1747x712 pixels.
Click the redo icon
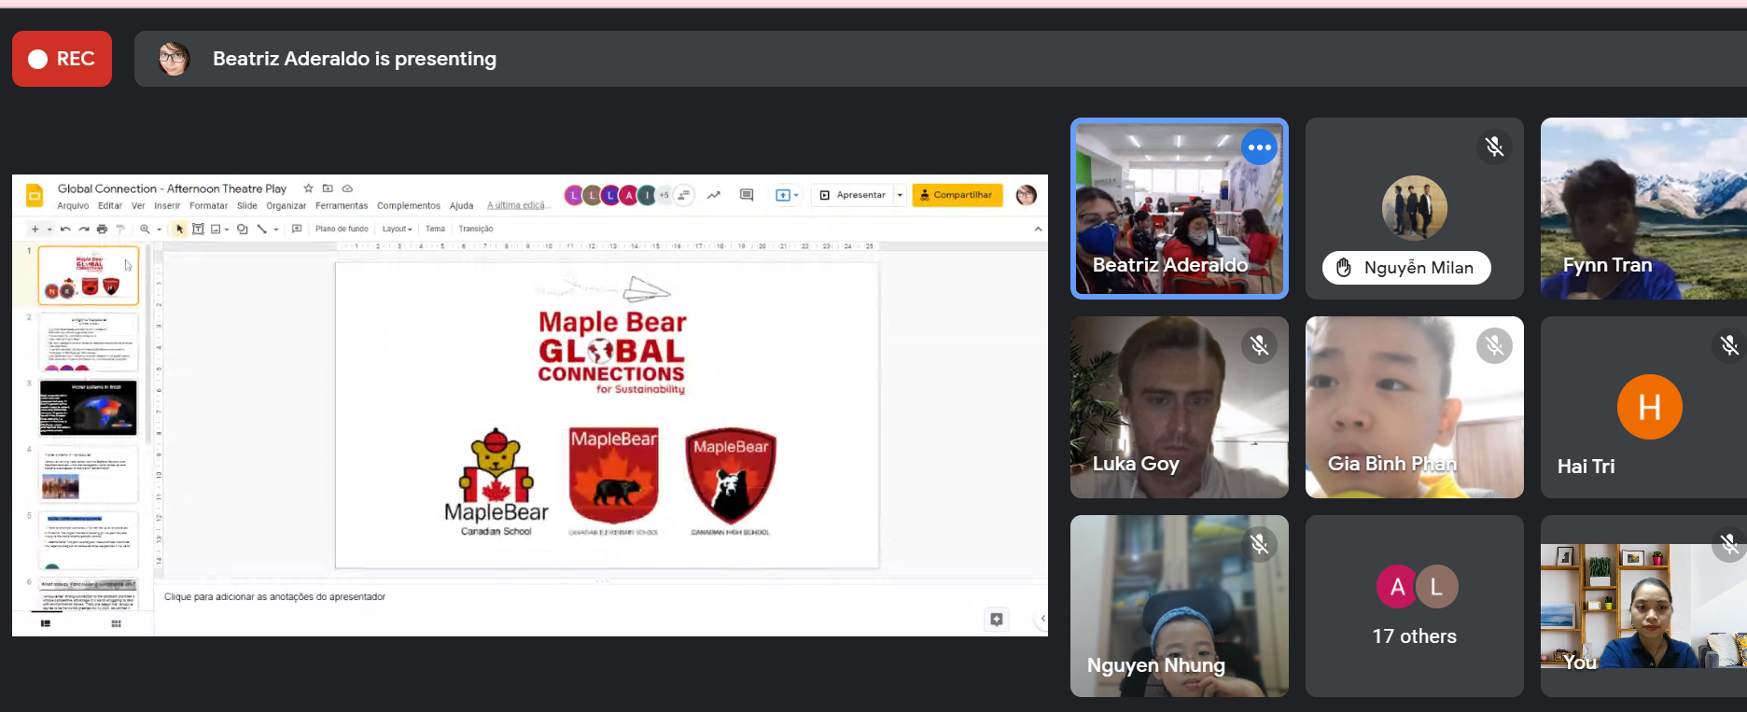(x=84, y=229)
